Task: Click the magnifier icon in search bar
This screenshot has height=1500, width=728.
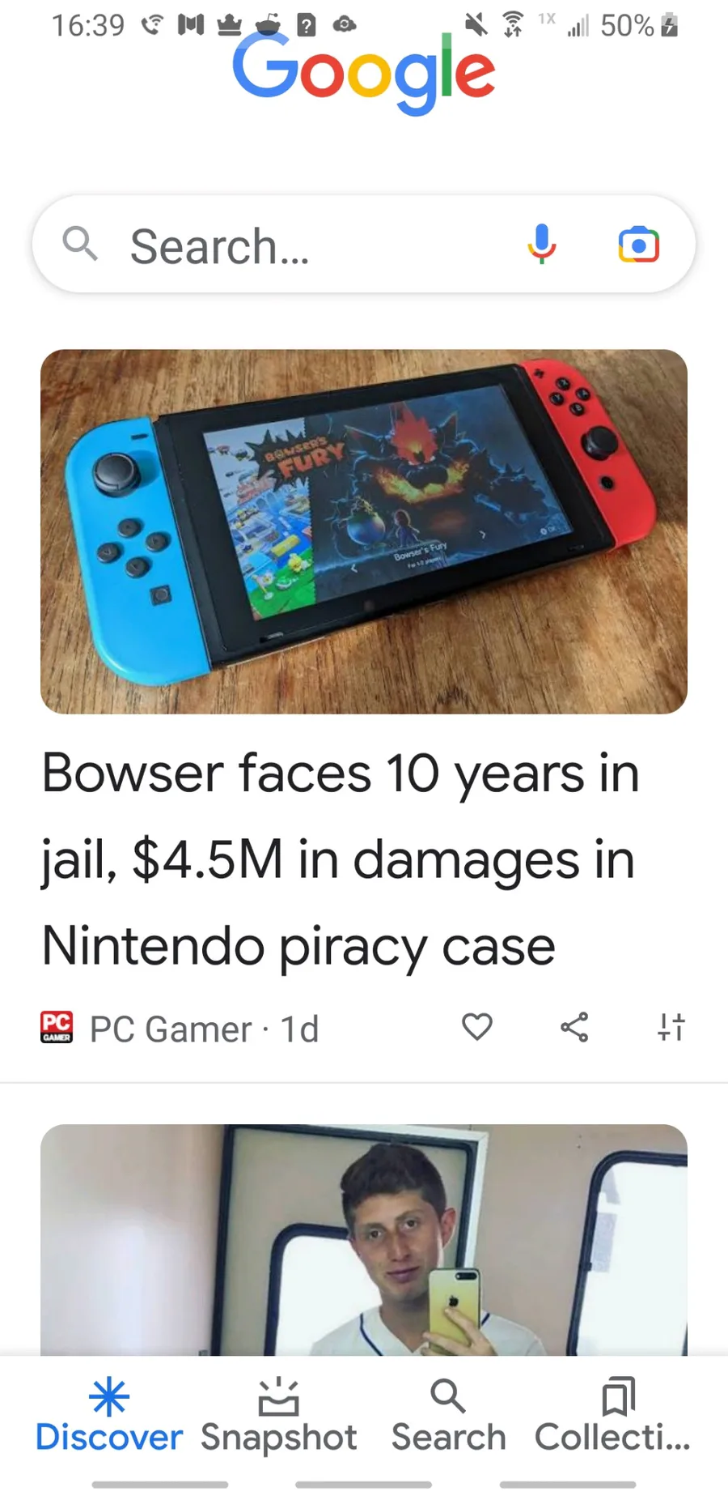Action: click(80, 244)
